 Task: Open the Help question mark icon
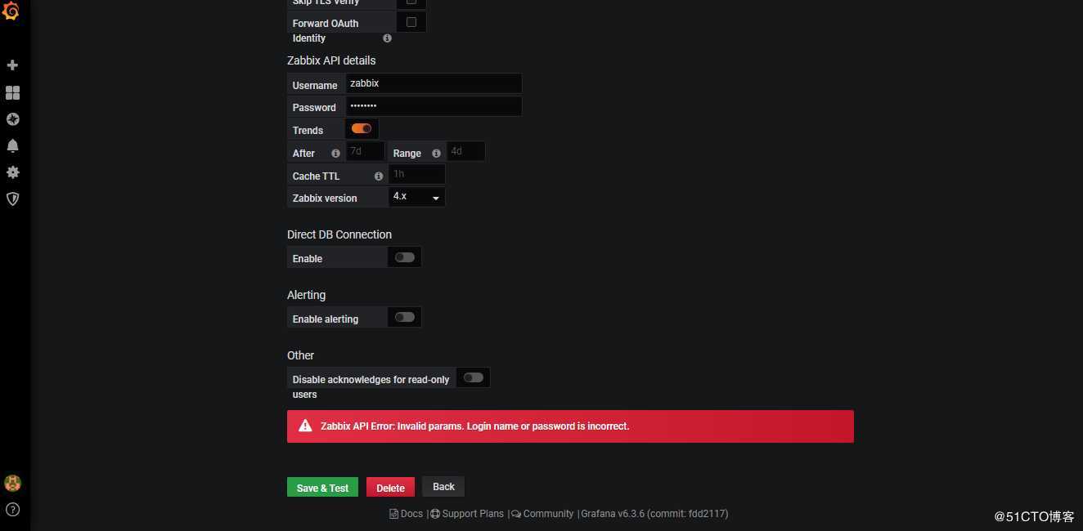tap(12, 509)
